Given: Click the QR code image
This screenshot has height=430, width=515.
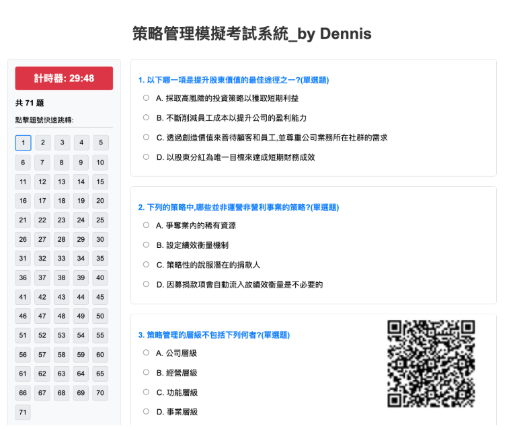Looking at the screenshot, I should coord(432,363).
